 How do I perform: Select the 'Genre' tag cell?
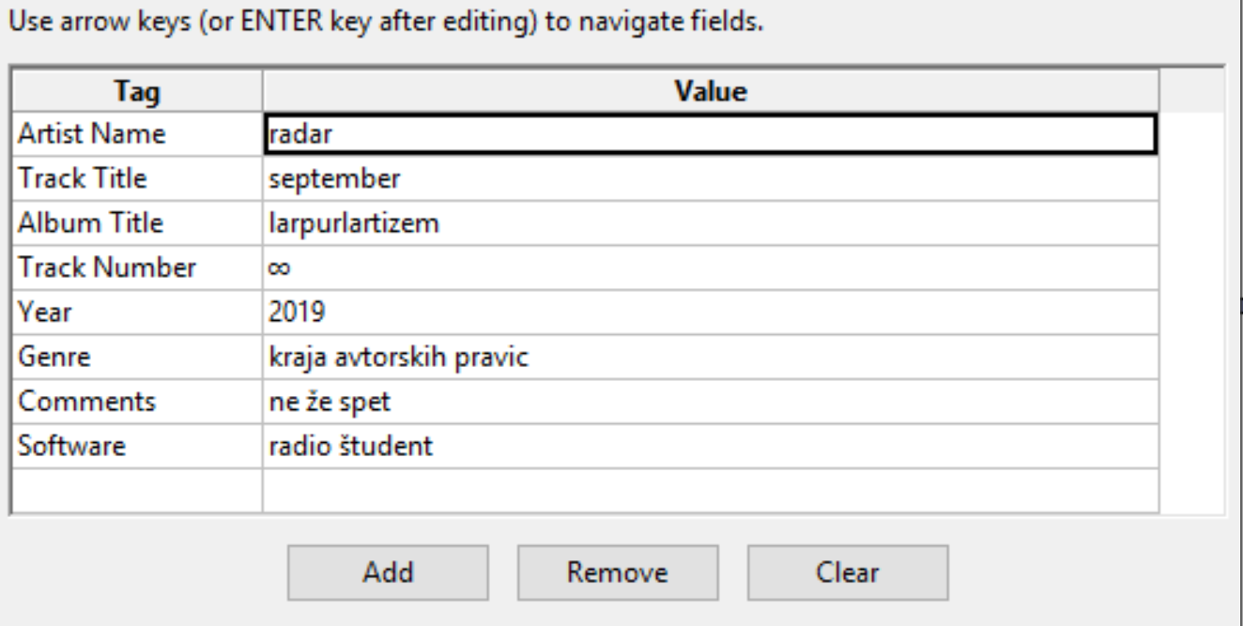coord(137,357)
